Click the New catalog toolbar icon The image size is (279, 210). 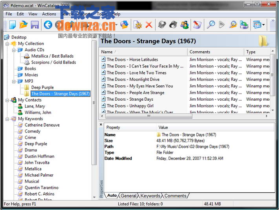pyautogui.click(x=13, y=25)
